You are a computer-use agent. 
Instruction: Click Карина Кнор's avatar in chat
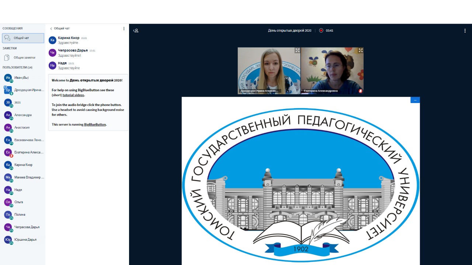point(52,40)
